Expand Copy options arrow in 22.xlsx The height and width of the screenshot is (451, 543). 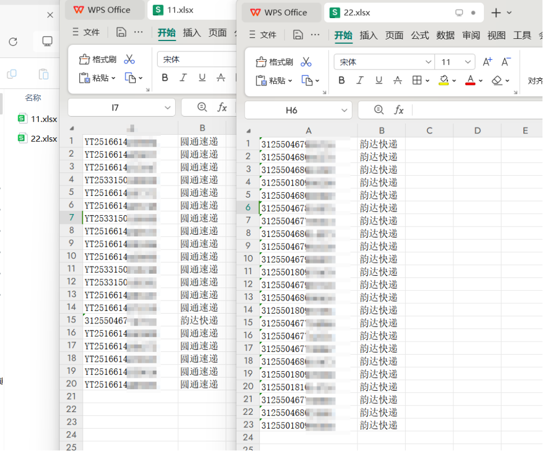pyautogui.click(x=317, y=80)
